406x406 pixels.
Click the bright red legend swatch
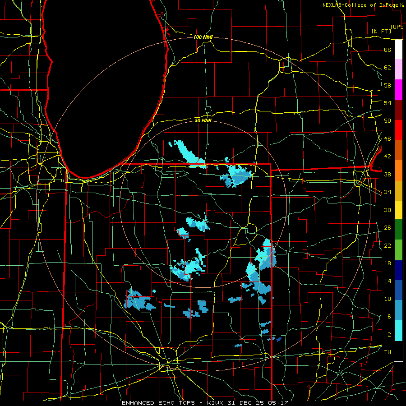[398, 130]
